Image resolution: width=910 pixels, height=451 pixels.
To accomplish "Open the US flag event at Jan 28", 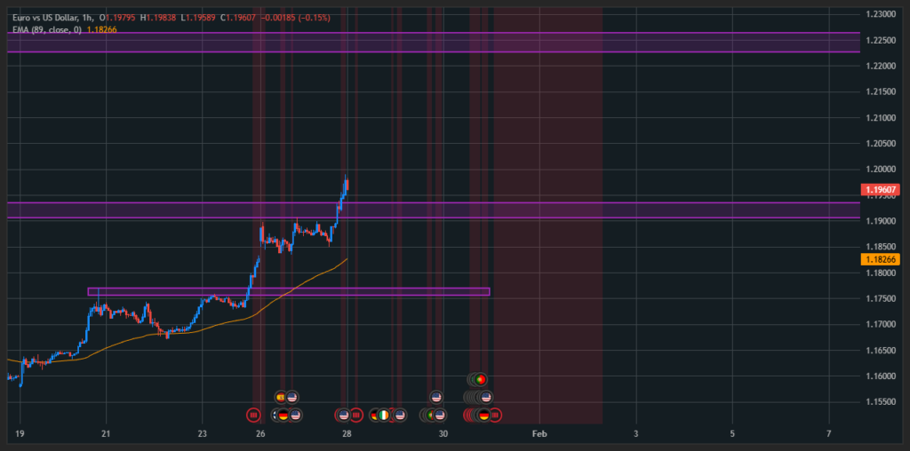I will click(x=343, y=415).
